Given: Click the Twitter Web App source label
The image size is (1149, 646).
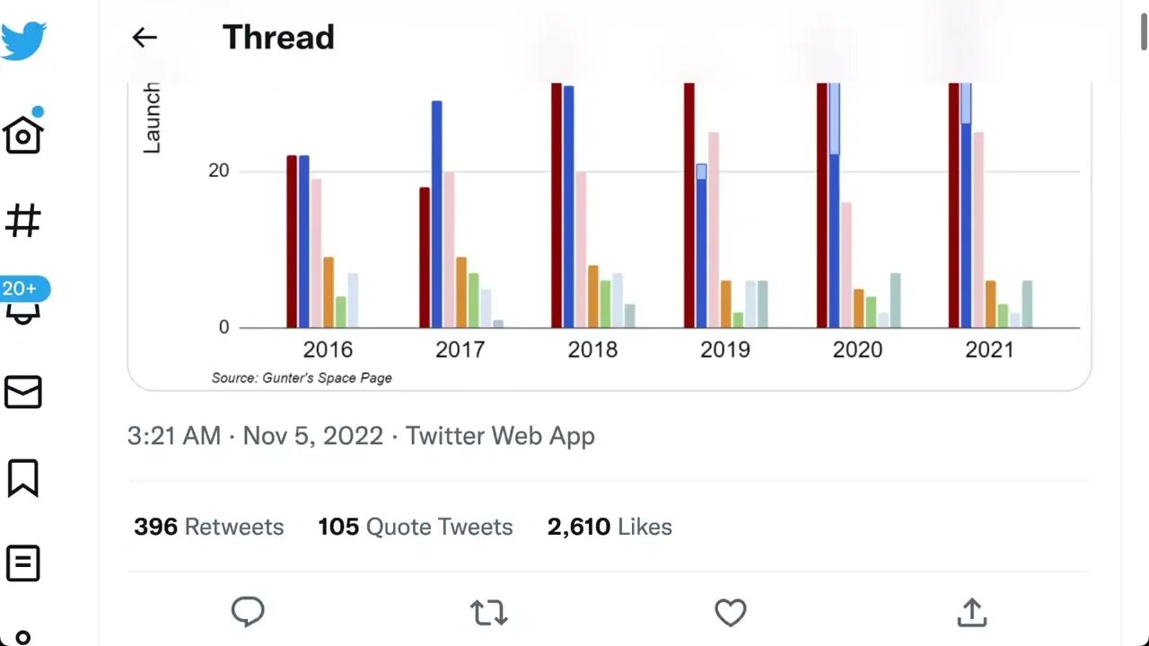Looking at the screenshot, I should (500, 436).
